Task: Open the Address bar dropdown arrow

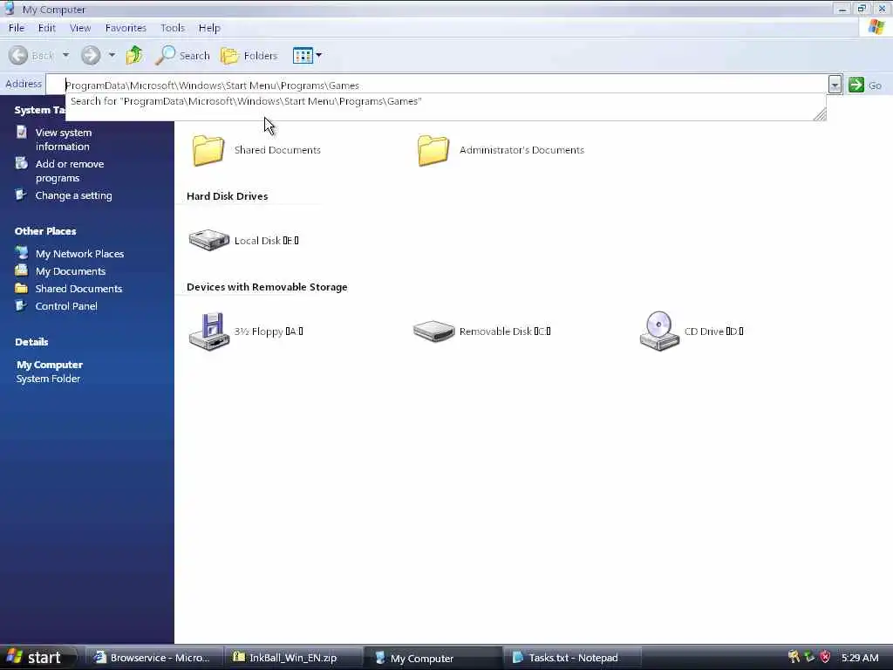Action: (x=835, y=85)
